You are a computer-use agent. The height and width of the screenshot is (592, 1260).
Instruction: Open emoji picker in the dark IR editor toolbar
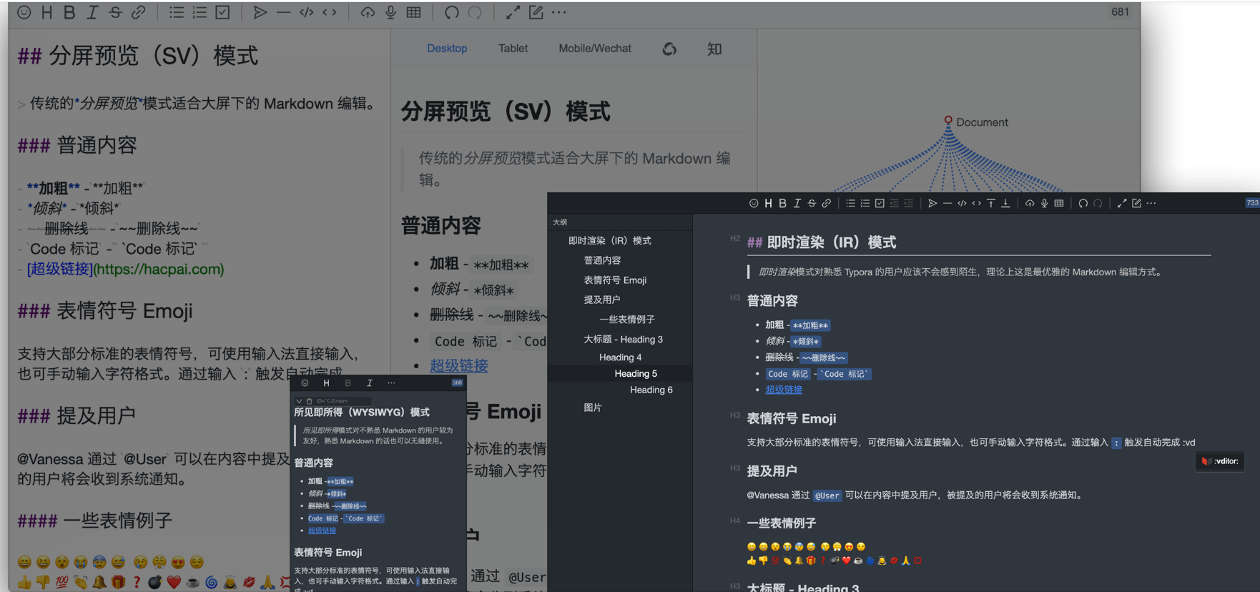tap(754, 204)
